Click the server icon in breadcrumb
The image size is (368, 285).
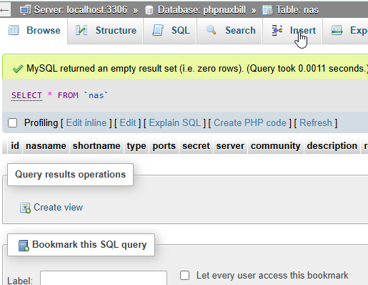[26, 10]
